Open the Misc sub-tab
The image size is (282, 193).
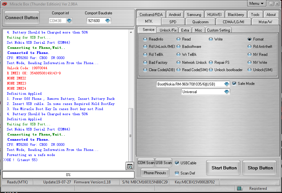(x=198, y=30)
